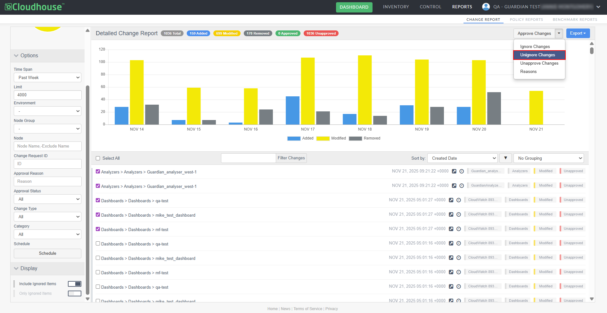Click the Filter Changes button
This screenshot has height=313, width=607.
[291, 158]
